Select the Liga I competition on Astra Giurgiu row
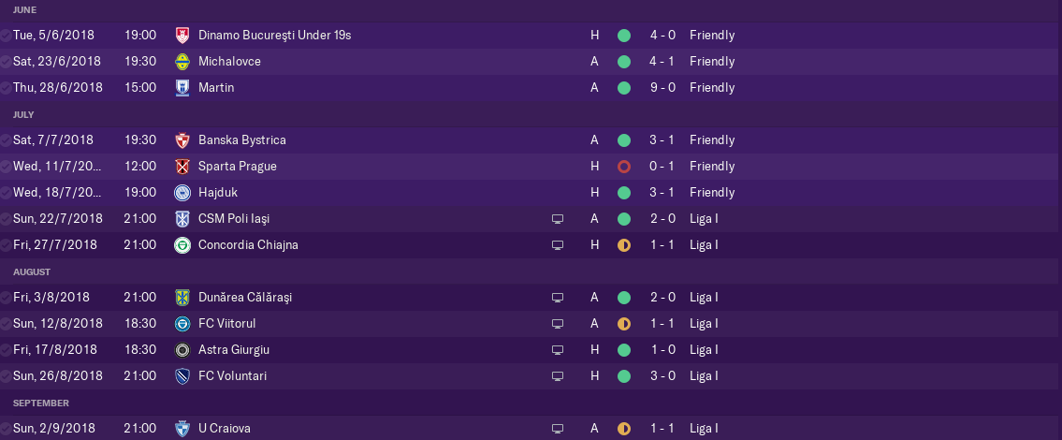Image resolution: width=1062 pixels, height=440 pixels. [704, 350]
